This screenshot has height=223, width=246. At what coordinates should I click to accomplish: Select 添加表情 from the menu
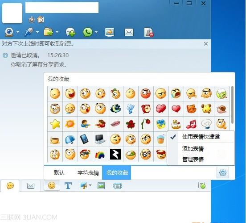[193, 148]
